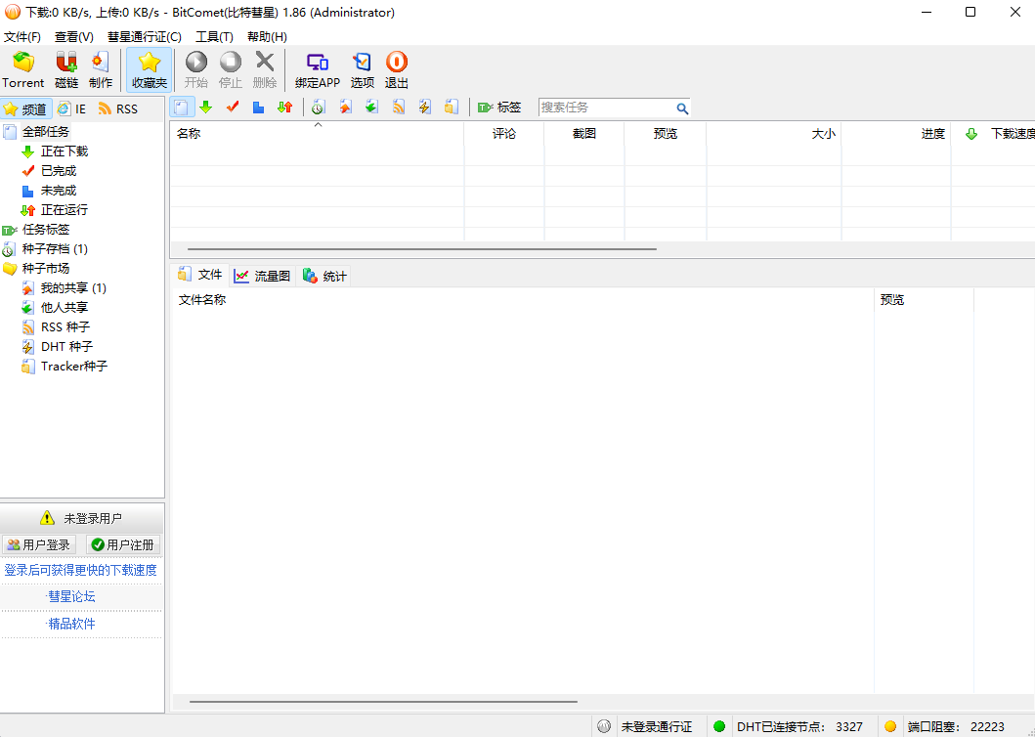Switch to the RSS sidebar tab
The width and height of the screenshot is (1035, 737).
[117, 108]
